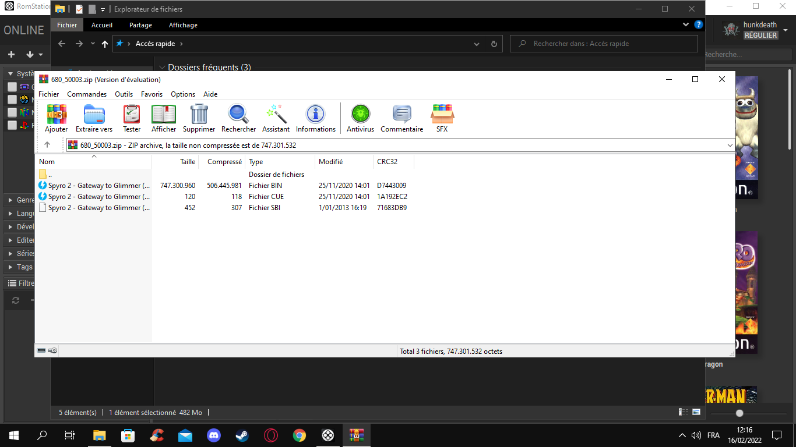This screenshot has width=796, height=447.
Task: Collapse the Système filter section
Action: 10,74
